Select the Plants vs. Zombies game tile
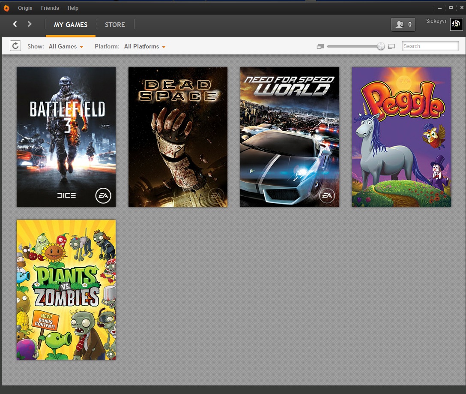This screenshot has height=394, width=466. pos(66,290)
